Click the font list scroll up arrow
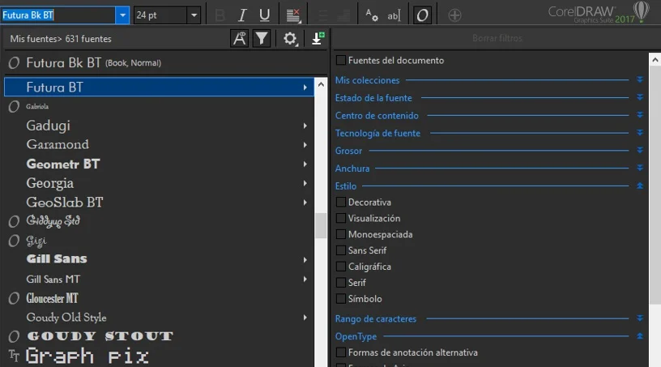The height and width of the screenshot is (367, 661). point(321,84)
